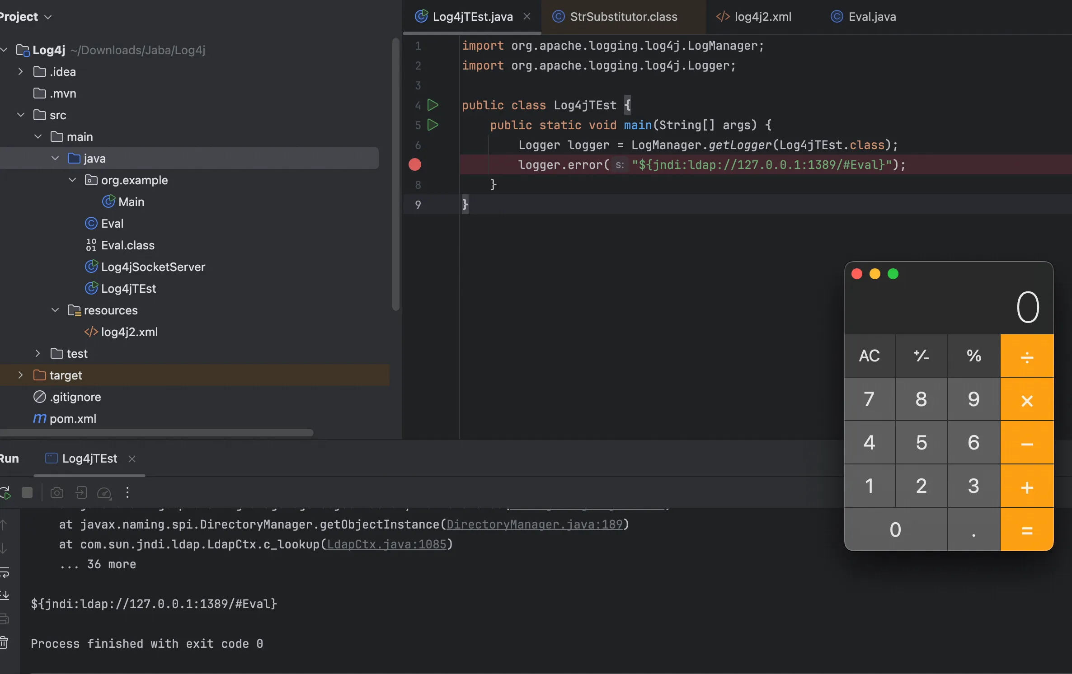
Task: Toggle soft-wrap in Run console
Action: click(x=4, y=572)
